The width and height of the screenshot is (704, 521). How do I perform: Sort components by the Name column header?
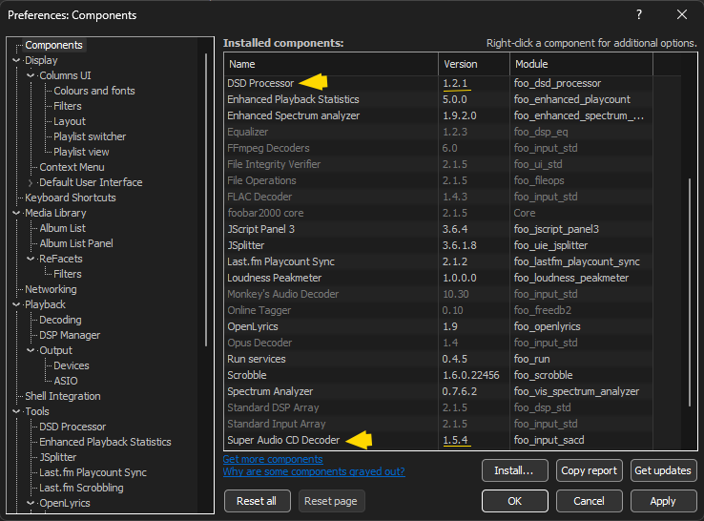331,64
